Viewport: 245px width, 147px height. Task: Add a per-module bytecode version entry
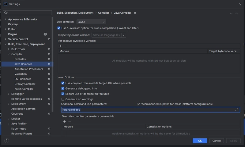coord(61,46)
